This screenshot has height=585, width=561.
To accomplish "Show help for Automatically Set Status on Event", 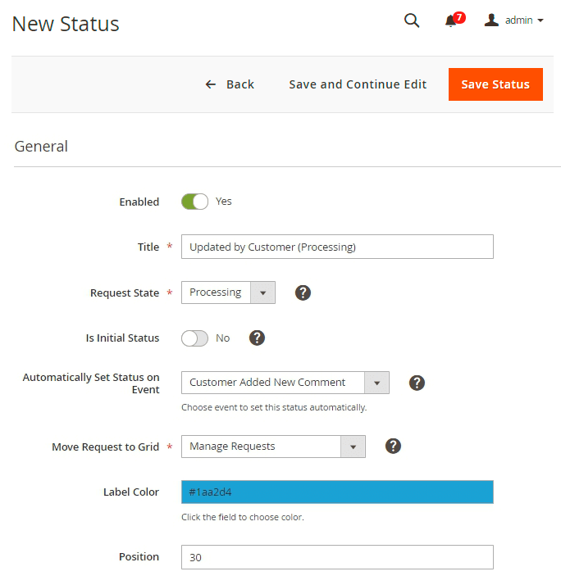I will (417, 383).
